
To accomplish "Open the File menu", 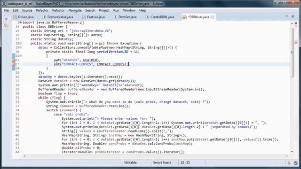I will pos(6,10).
